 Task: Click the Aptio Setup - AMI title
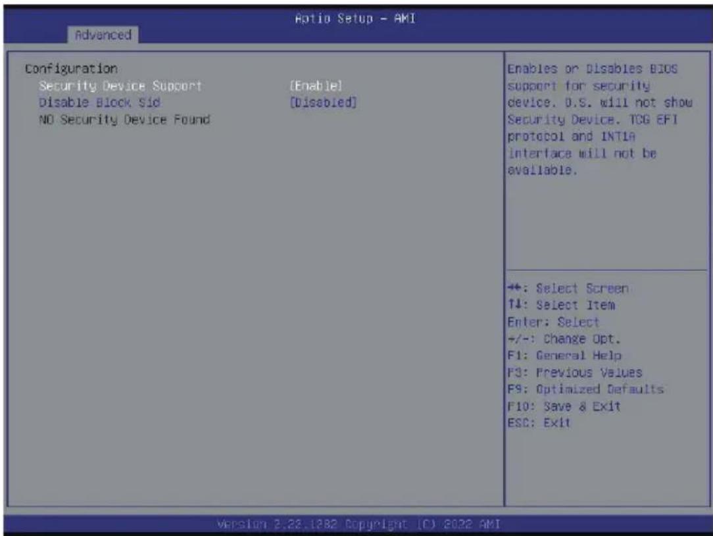tap(355, 18)
